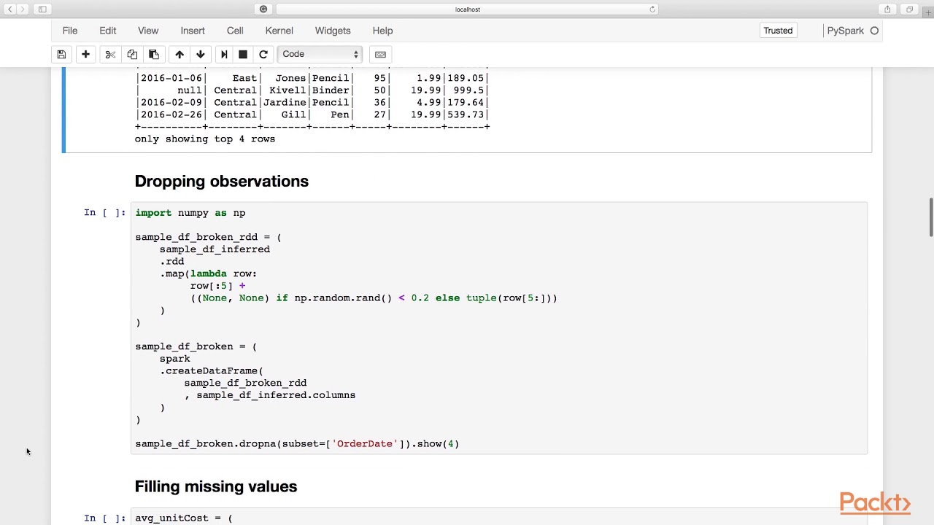Screen dimensions: 934x525
Task: Select the Filling missing values heading
Action: pyautogui.click(x=216, y=487)
